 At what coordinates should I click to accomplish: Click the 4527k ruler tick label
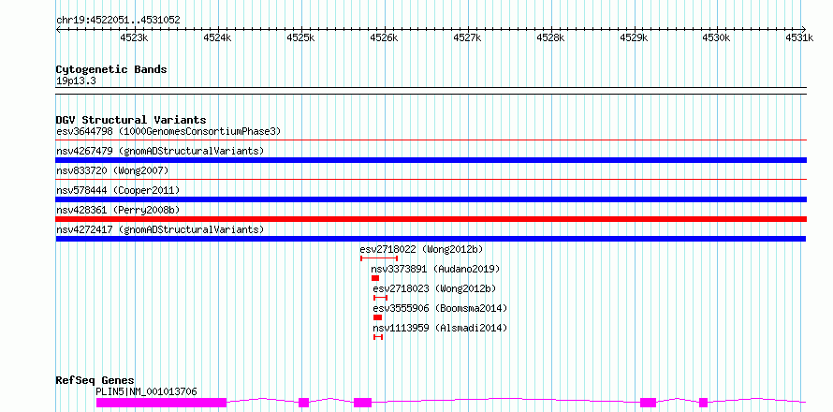[467, 37]
